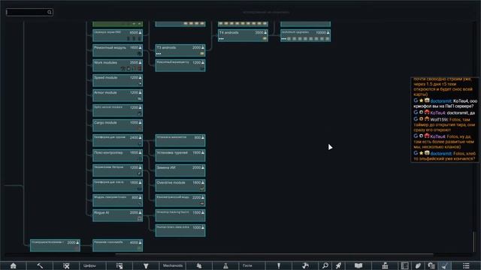Click the unlock icons on Work modules node
Screen dimensions: 481x270
(132, 68)
